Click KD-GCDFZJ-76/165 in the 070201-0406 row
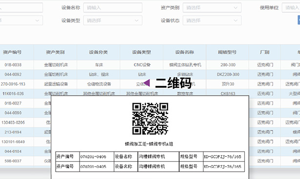The width and height of the screenshot is (300, 179). click(x=222, y=157)
